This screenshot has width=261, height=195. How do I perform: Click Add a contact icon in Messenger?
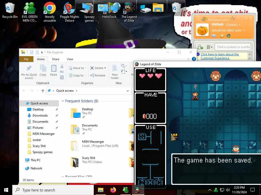coord(200,47)
